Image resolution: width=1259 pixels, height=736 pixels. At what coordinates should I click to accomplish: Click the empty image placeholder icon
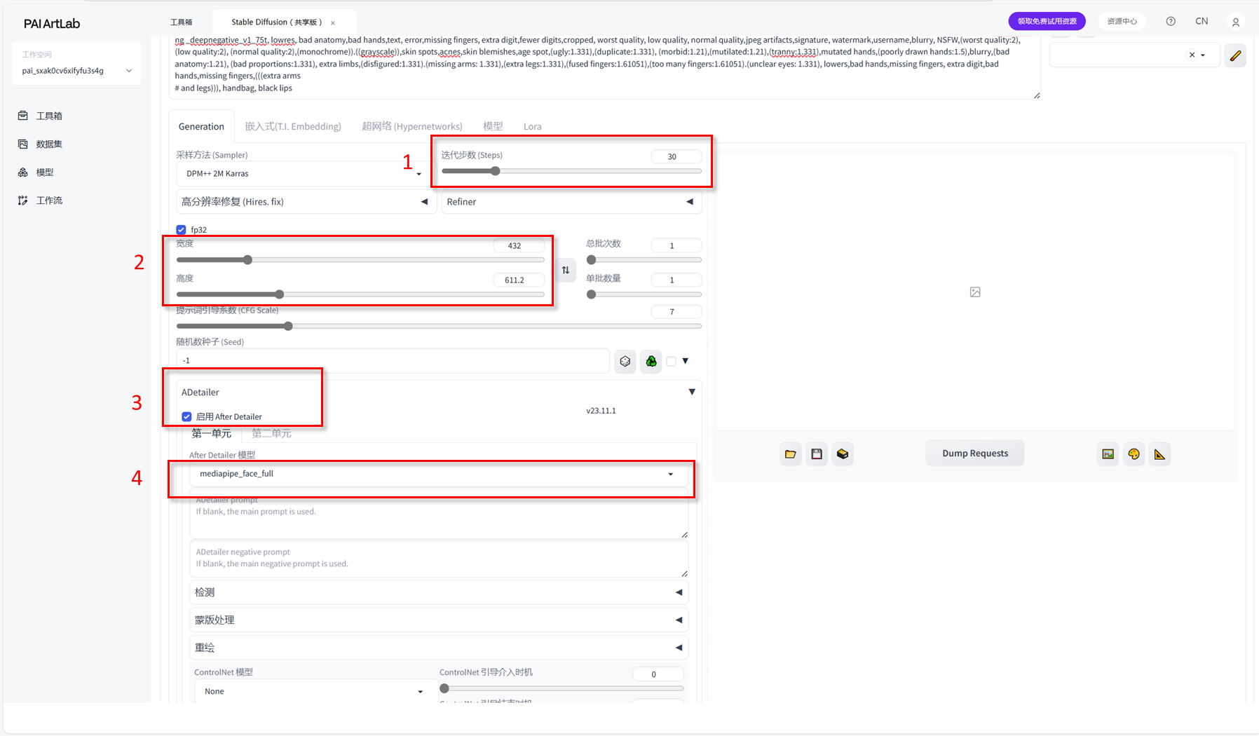pyautogui.click(x=975, y=292)
